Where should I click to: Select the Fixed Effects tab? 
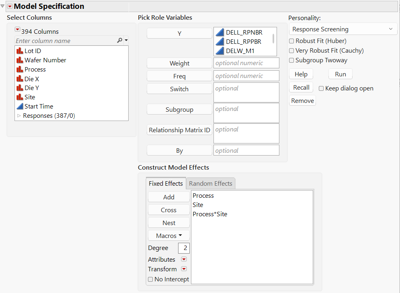166,183
